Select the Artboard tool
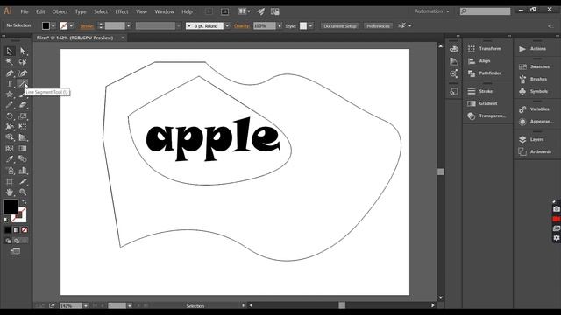 coord(10,181)
